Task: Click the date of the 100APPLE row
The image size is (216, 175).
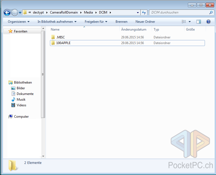Action: click(132, 43)
